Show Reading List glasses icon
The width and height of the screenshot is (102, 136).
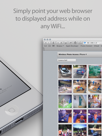(45, 46)
